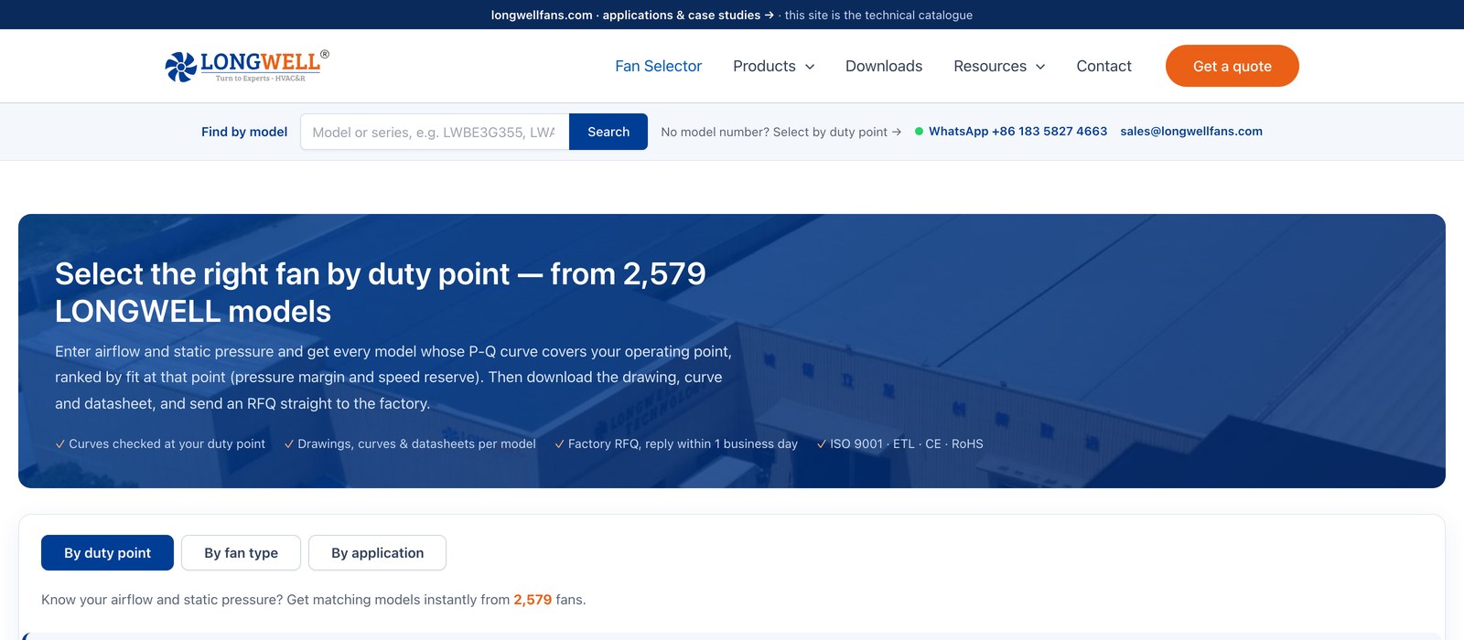Click the orange 2,579 fans count

[x=533, y=600]
